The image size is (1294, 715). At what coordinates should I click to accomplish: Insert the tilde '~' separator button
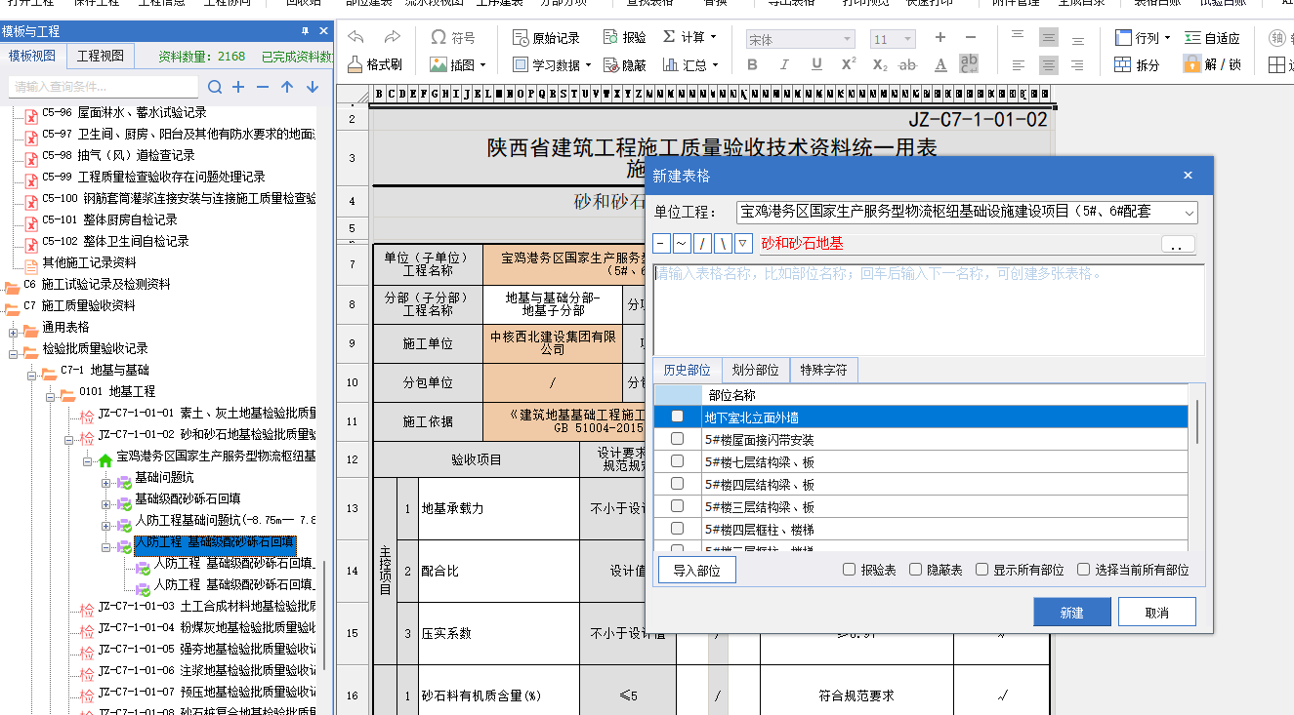point(682,244)
